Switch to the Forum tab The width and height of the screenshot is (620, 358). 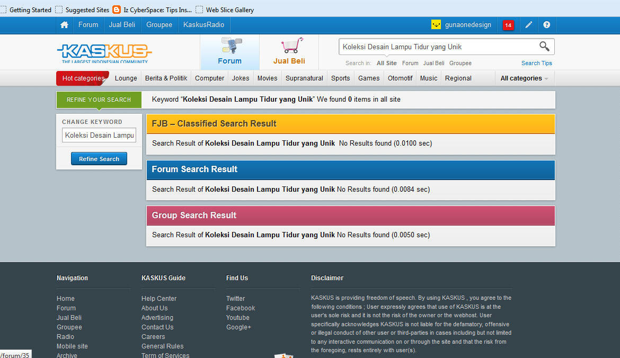click(229, 52)
